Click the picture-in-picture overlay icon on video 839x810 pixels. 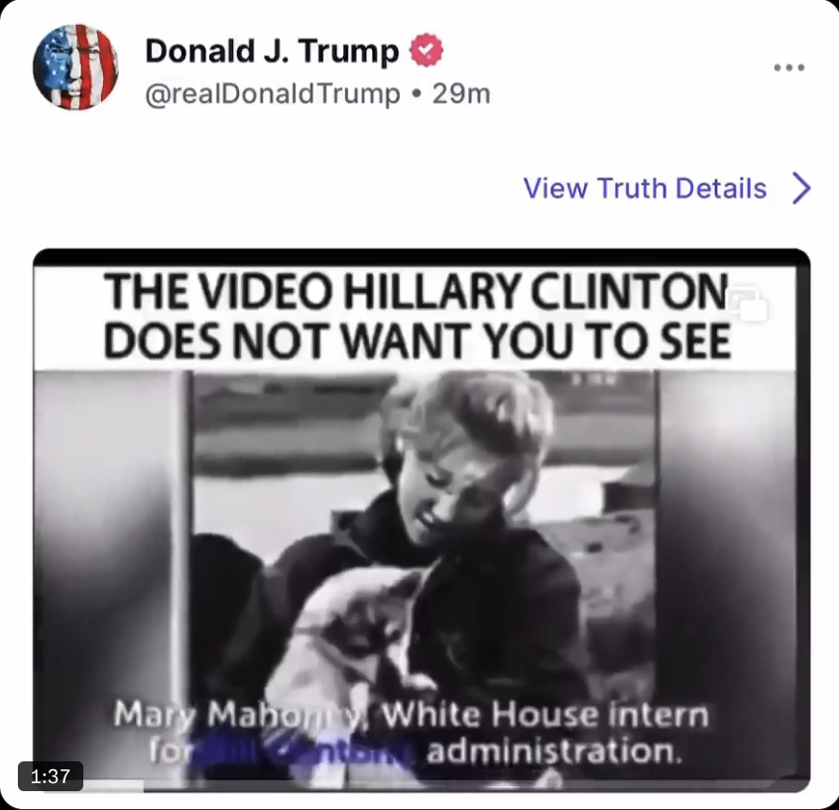pyautogui.click(x=749, y=304)
